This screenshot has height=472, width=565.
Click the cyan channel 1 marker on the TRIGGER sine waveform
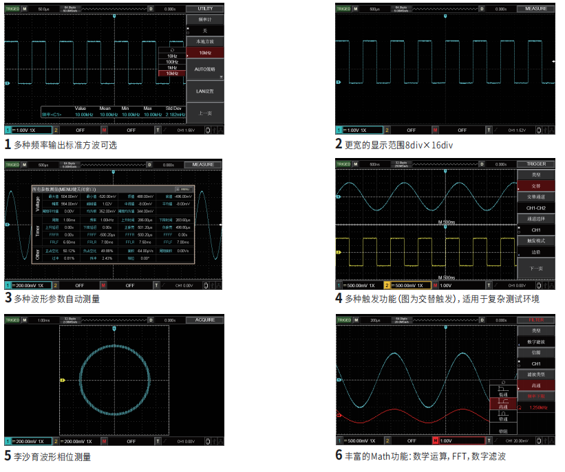pyautogui.click(x=338, y=196)
